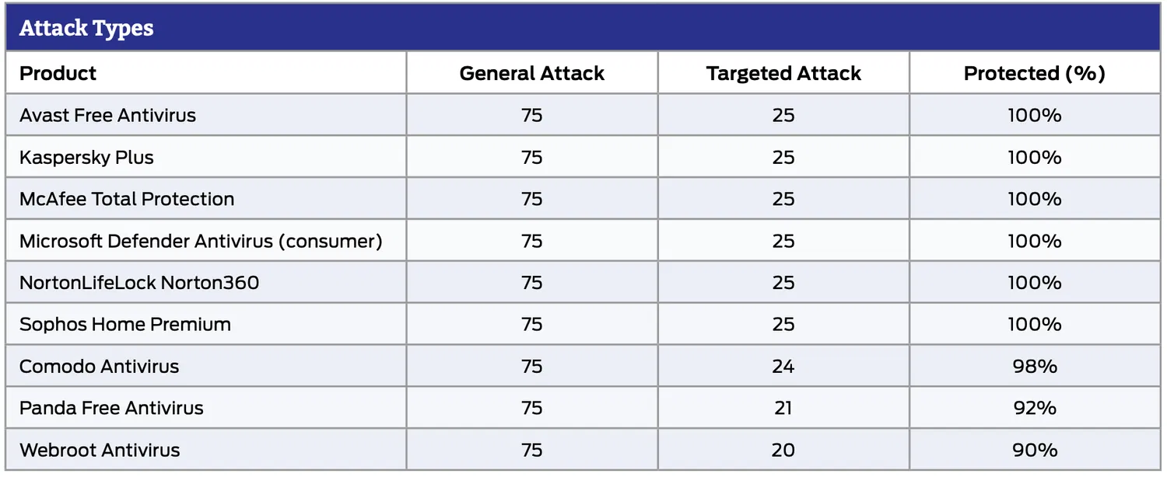
Task: Click Comodo's Targeted Attack value 24
Action: click(x=783, y=367)
